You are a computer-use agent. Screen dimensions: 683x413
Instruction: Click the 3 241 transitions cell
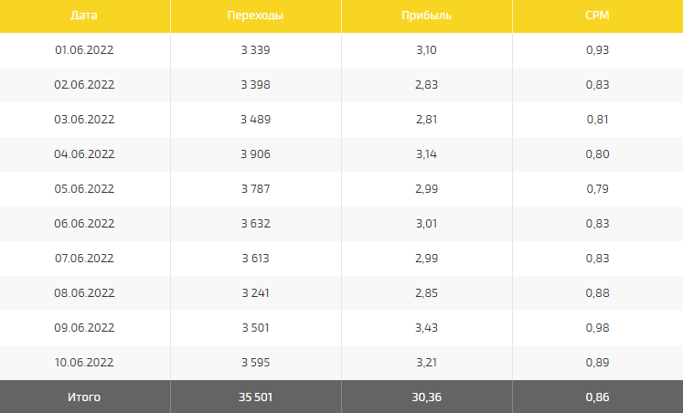pos(255,292)
